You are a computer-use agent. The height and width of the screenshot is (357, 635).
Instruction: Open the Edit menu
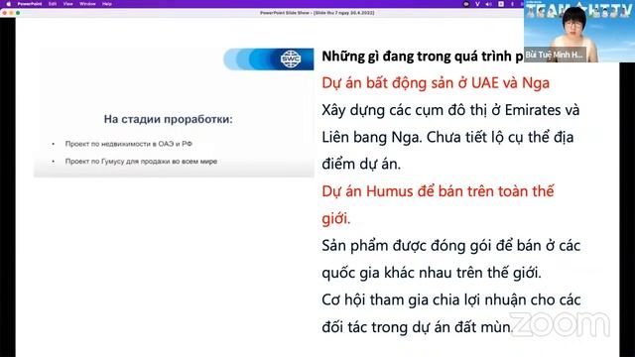pos(53,4)
